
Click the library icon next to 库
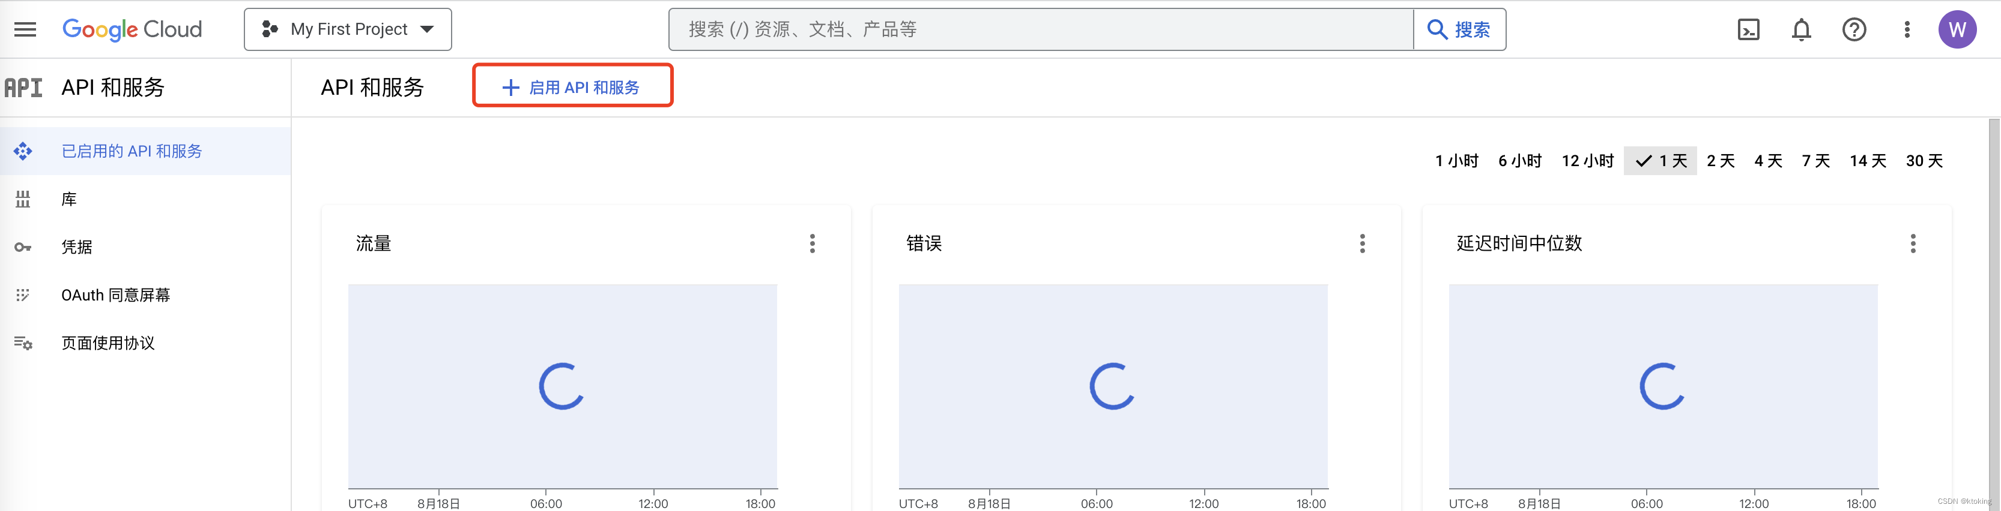(x=23, y=199)
